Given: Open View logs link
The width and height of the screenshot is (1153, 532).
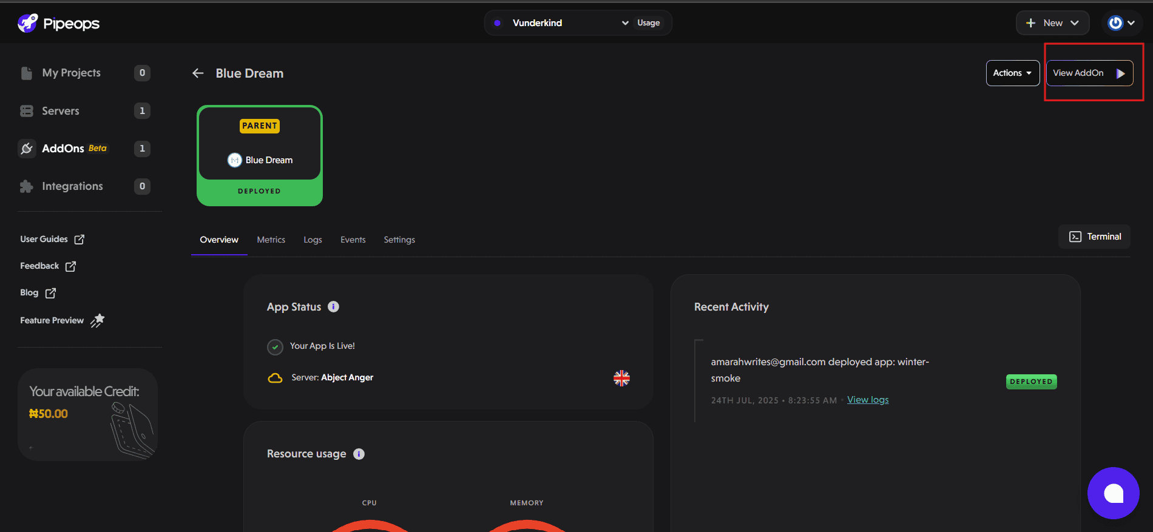Looking at the screenshot, I should (868, 400).
